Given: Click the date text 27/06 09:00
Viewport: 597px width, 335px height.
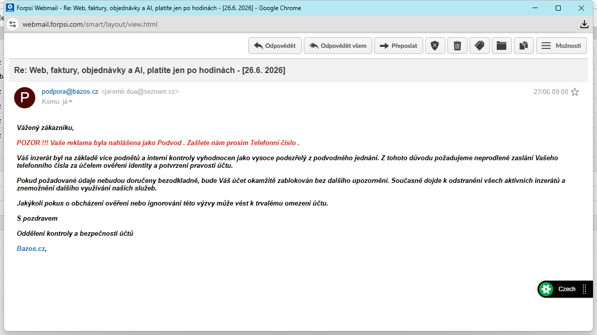Looking at the screenshot, I should (551, 92).
